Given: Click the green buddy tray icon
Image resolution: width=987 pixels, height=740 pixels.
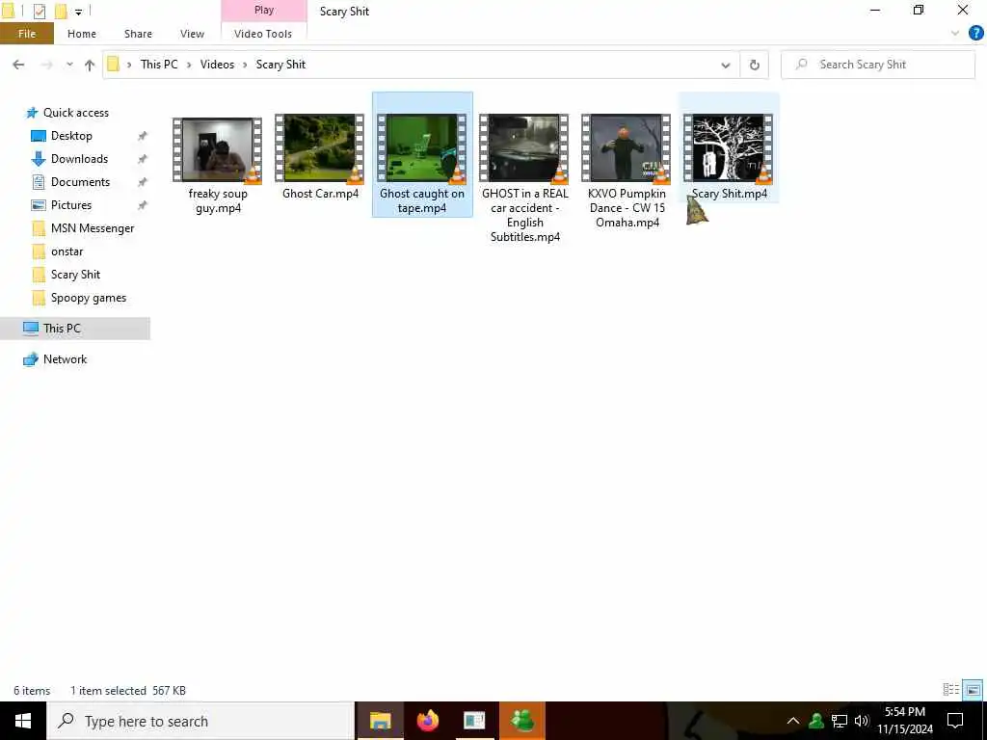Looking at the screenshot, I should [x=816, y=721].
